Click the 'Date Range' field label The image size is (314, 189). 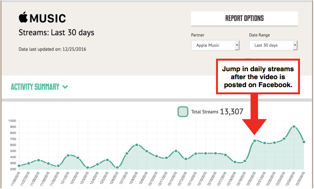(x=259, y=35)
